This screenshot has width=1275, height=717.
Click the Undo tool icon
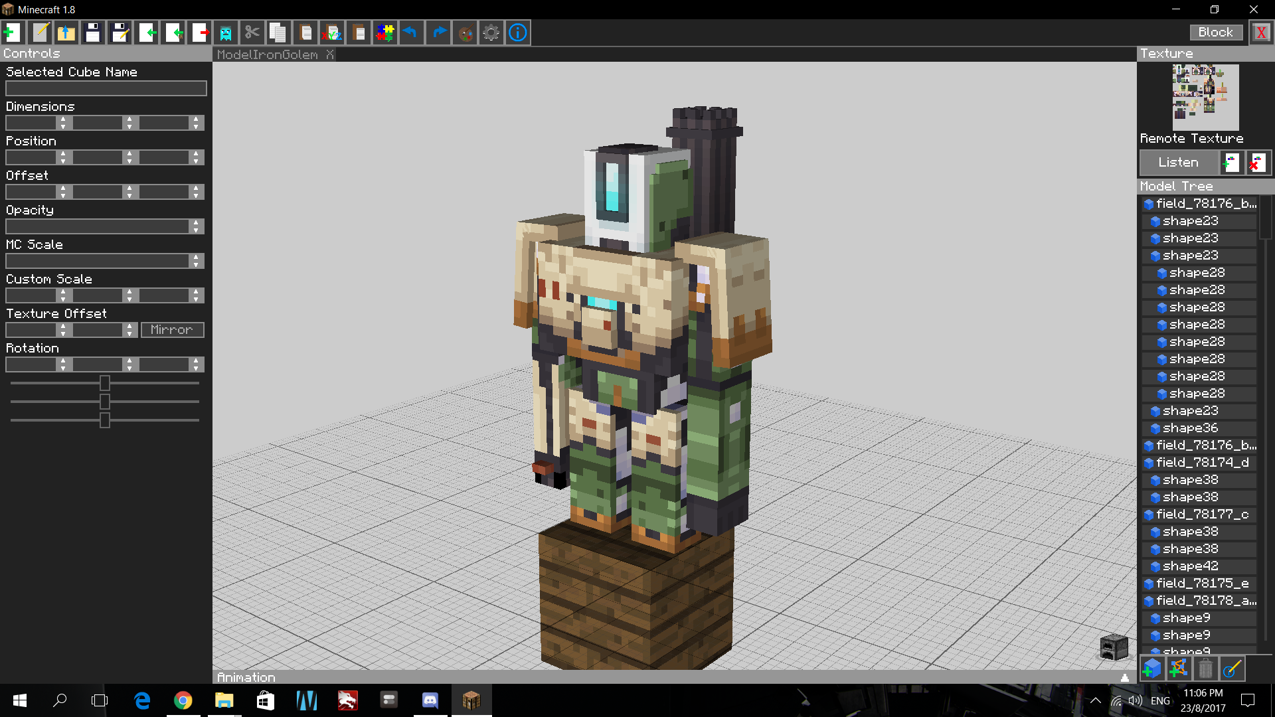coord(410,33)
